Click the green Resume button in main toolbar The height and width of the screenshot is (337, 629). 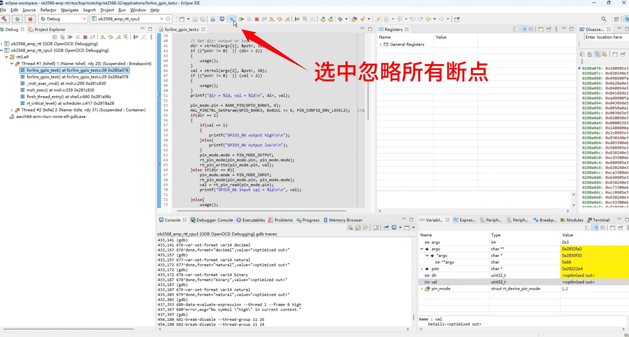coord(241,19)
